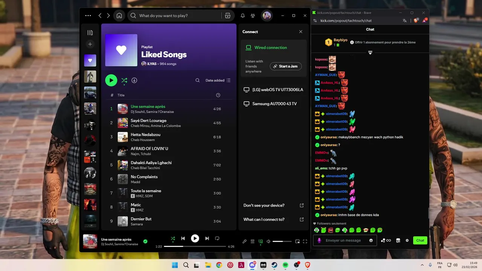Toggle repeat in the player bar
The height and width of the screenshot is (271, 482).
pos(217,238)
